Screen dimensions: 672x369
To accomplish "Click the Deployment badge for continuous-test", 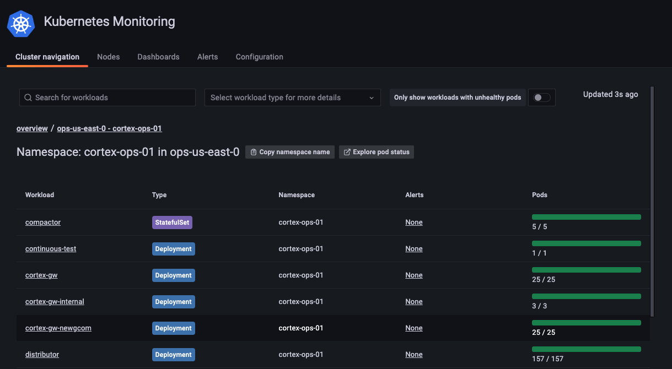I will click(174, 249).
